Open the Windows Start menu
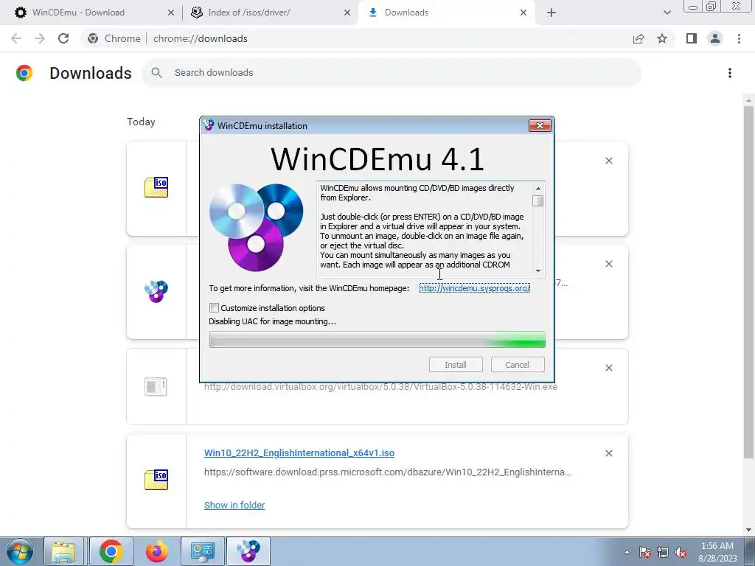755x566 pixels. (19, 551)
